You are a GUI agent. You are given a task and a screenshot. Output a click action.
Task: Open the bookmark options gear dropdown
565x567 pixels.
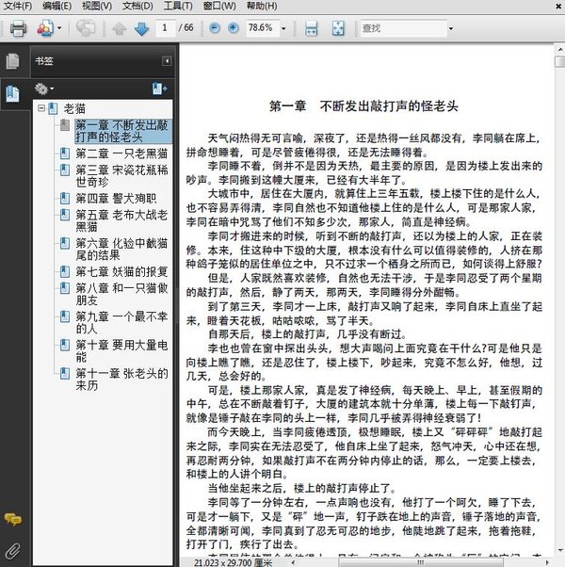pos(44,89)
